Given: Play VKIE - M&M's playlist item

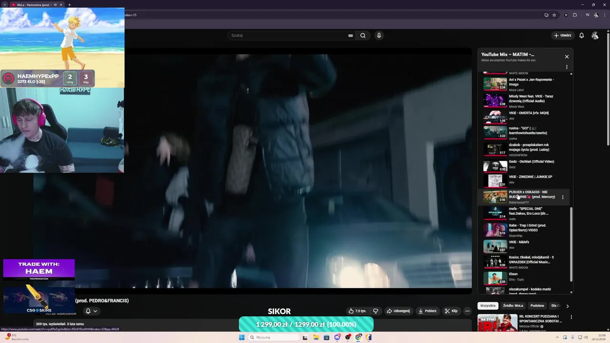Looking at the screenshot, I should (x=523, y=246).
